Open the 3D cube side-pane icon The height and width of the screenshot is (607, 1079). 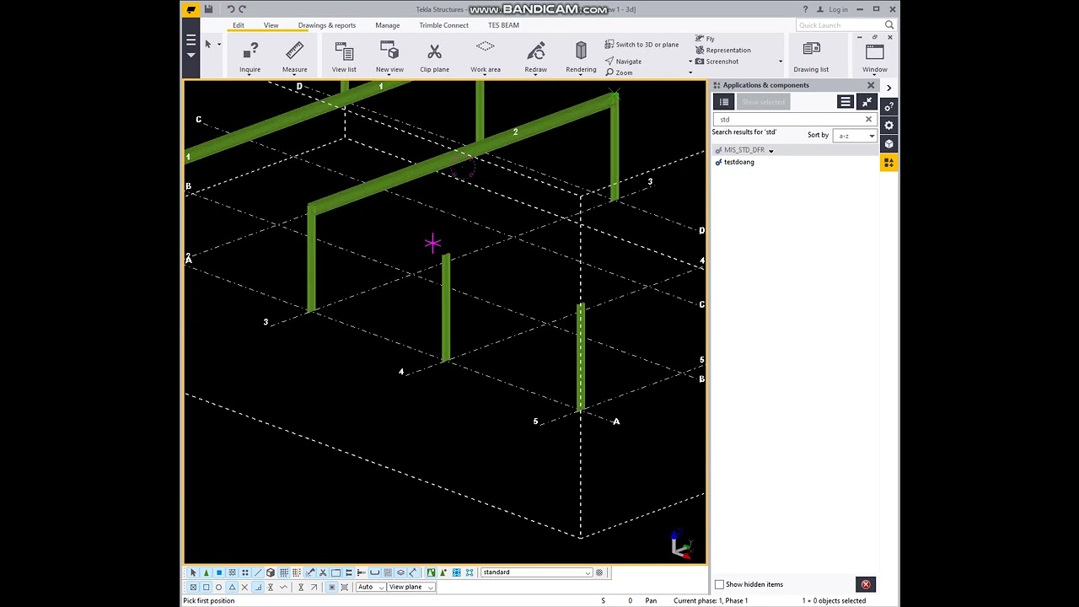(x=888, y=143)
